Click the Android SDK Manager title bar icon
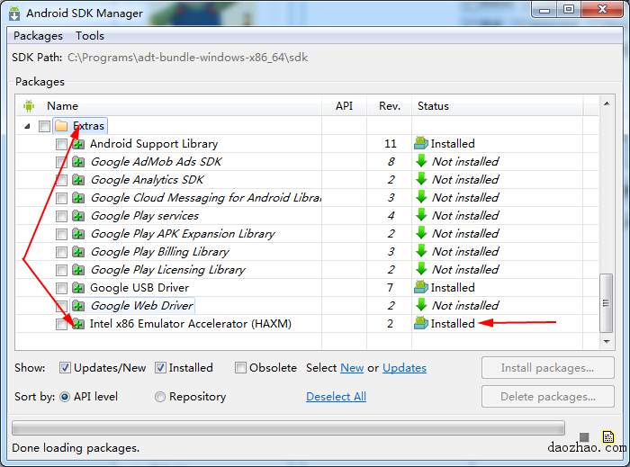This screenshot has width=630, height=467. 14,13
